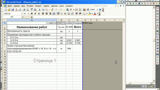Apply thousands separator 000 format

click(x=65, y=13)
